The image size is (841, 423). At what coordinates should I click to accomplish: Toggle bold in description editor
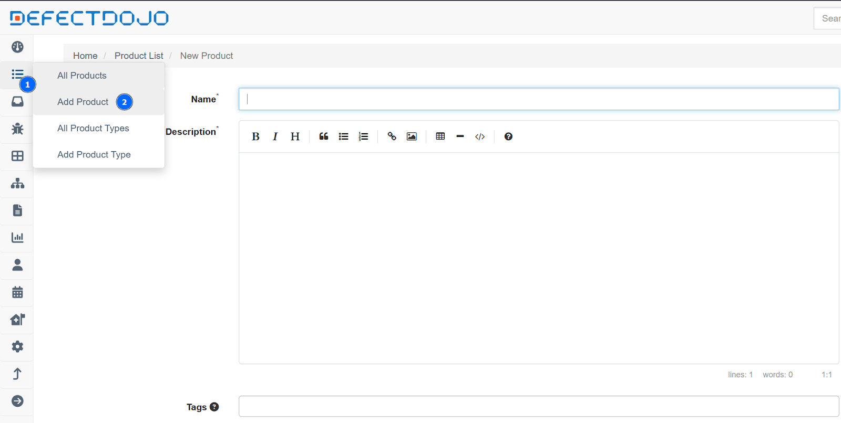pyautogui.click(x=255, y=136)
